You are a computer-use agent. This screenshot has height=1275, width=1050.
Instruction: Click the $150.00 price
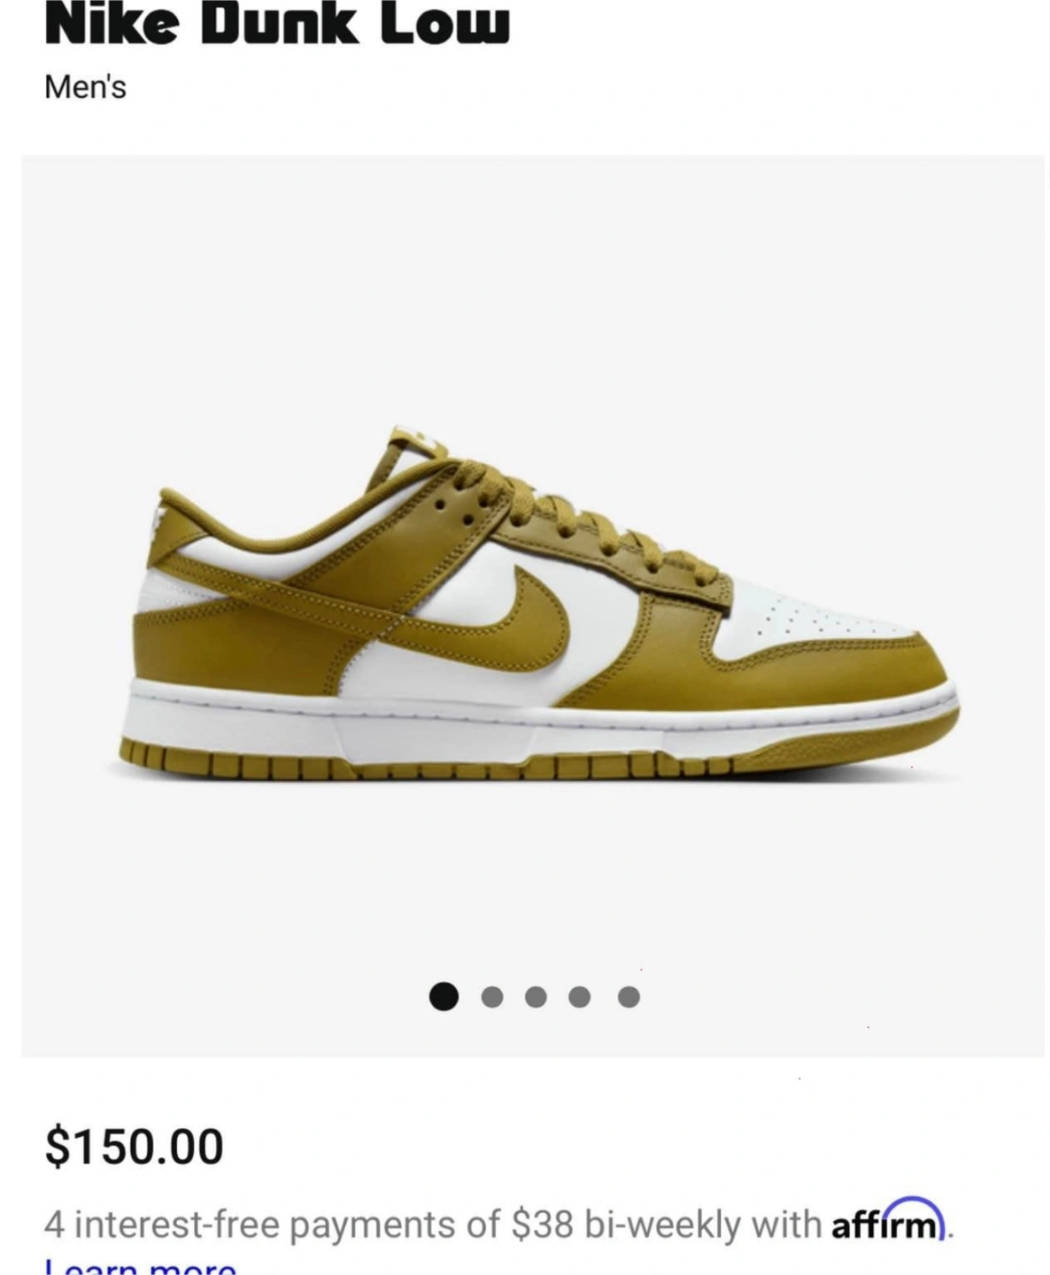pos(134,1146)
